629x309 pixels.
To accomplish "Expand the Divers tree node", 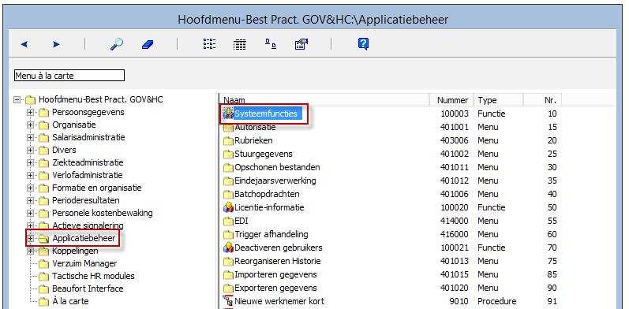I will coord(30,150).
